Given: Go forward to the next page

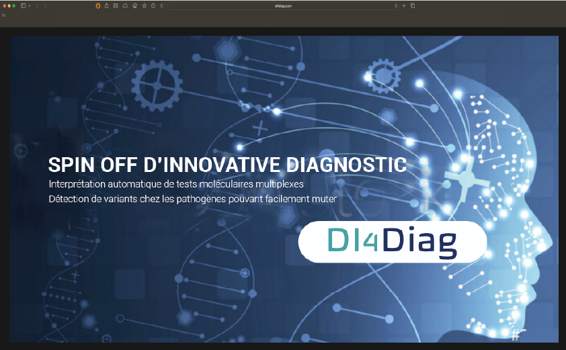Looking at the screenshot, I should (x=45, y=5).
